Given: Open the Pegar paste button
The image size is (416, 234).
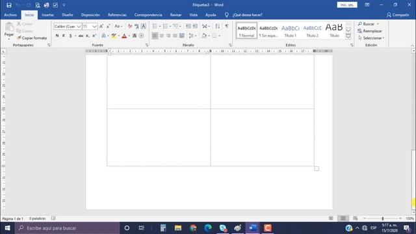Looking at the screenshot, I should pyautogui.click(x=9, y=31).
